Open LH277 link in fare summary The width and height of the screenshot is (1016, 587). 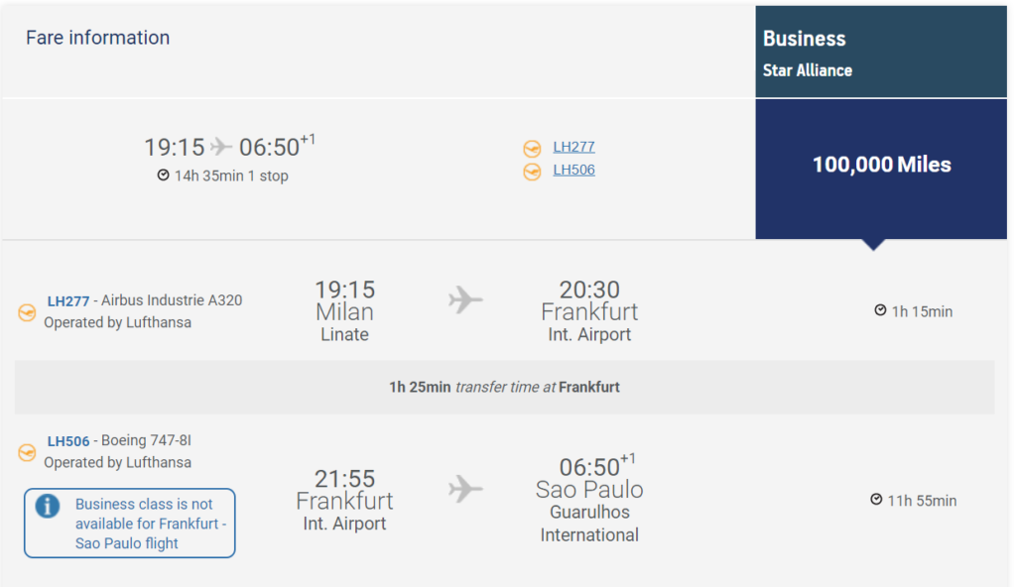(x=573, y=147)
